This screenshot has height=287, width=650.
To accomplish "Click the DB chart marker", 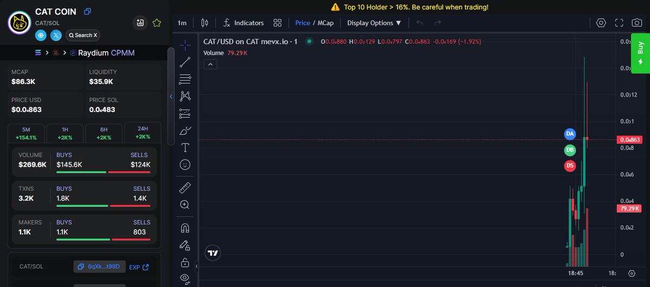I will pyautogui.click(x=570, y=150).
